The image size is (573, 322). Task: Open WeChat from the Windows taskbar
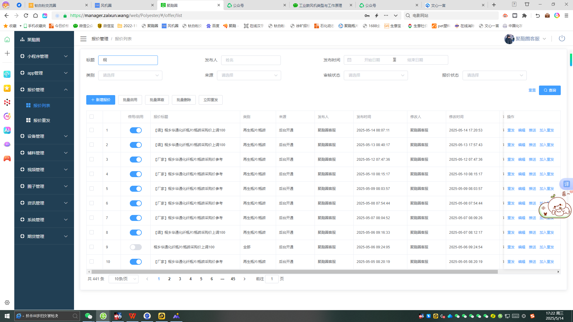click(x=88, y=316)
